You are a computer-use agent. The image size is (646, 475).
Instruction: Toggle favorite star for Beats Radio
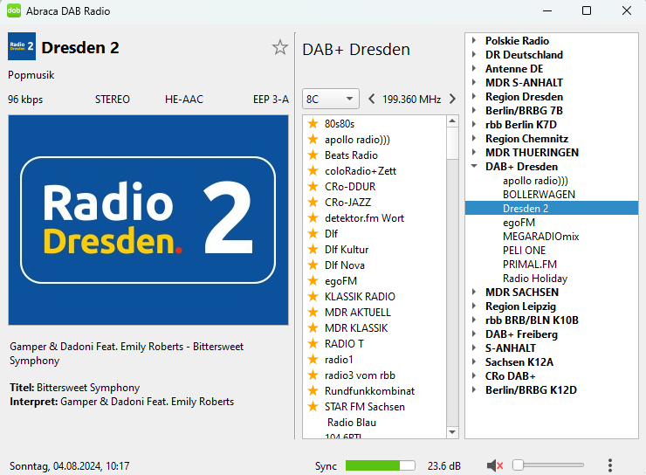(x=313, y=155)
